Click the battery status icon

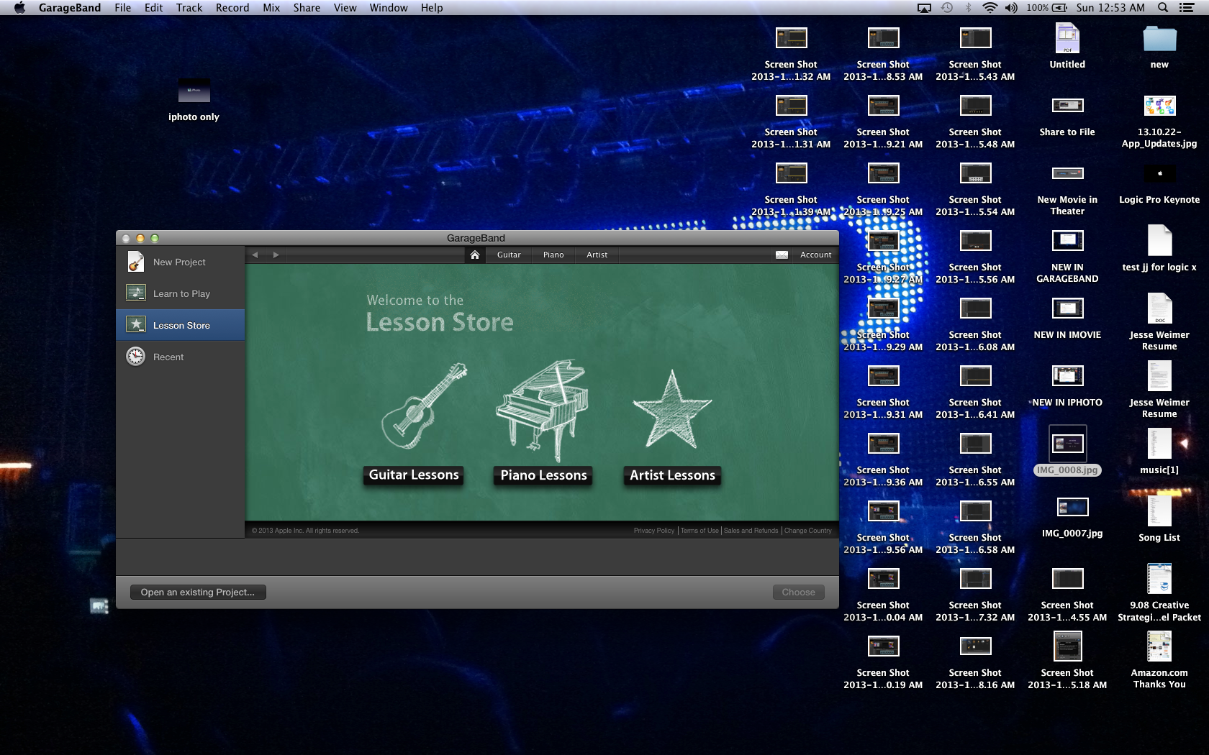[1059, 8]
